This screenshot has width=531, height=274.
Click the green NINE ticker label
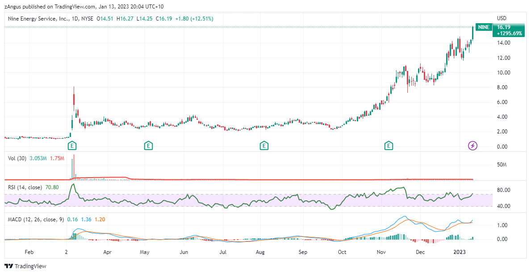pos(484,27)
